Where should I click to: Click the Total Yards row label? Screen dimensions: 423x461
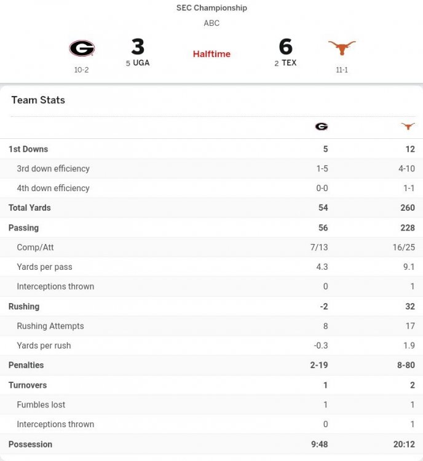tap(30, 208)
